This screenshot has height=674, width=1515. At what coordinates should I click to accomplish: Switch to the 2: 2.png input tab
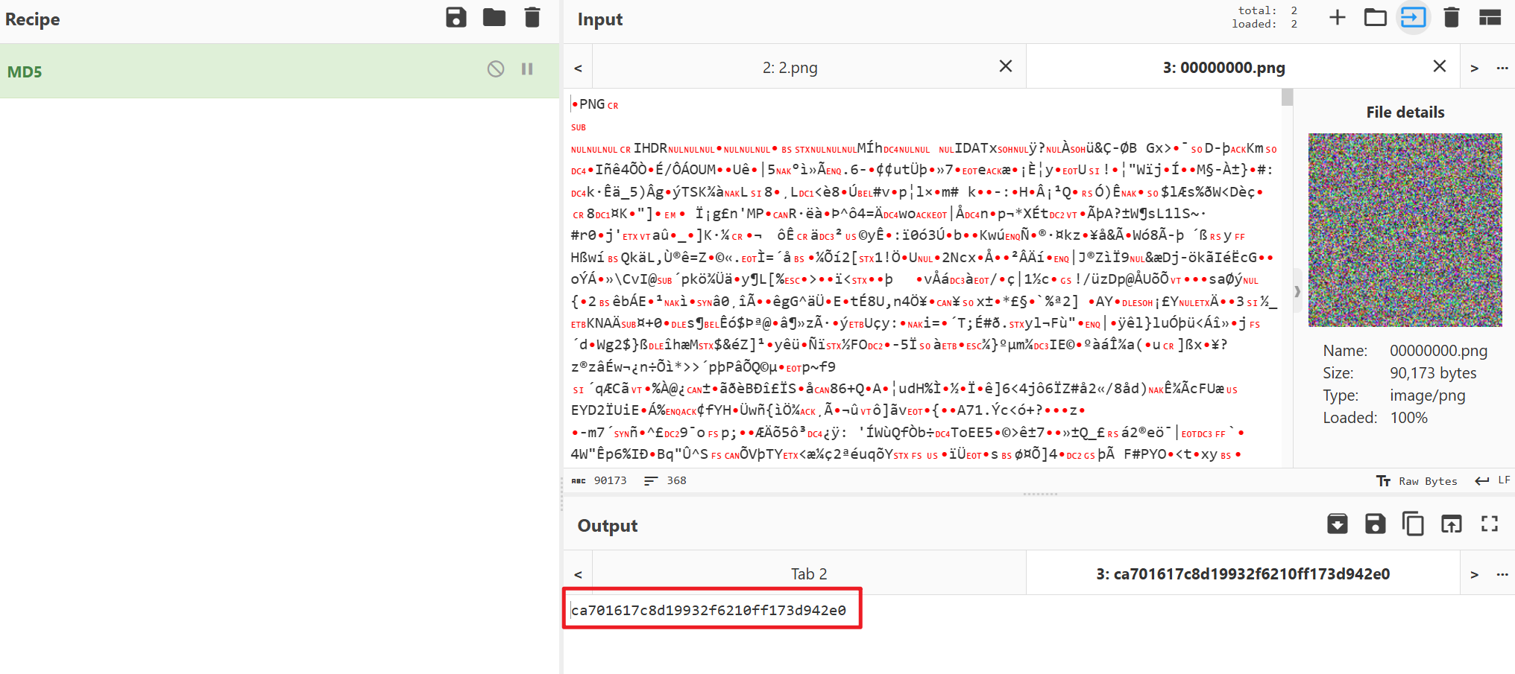[x=790, y=68]
